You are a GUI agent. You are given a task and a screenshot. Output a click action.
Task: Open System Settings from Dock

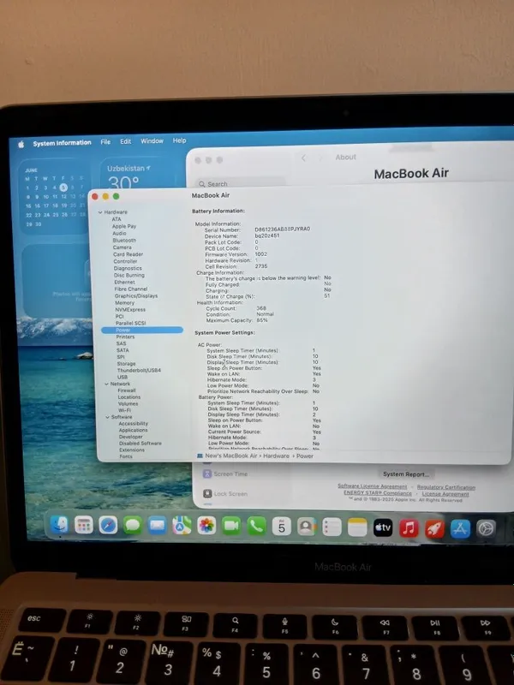[486, 528]
